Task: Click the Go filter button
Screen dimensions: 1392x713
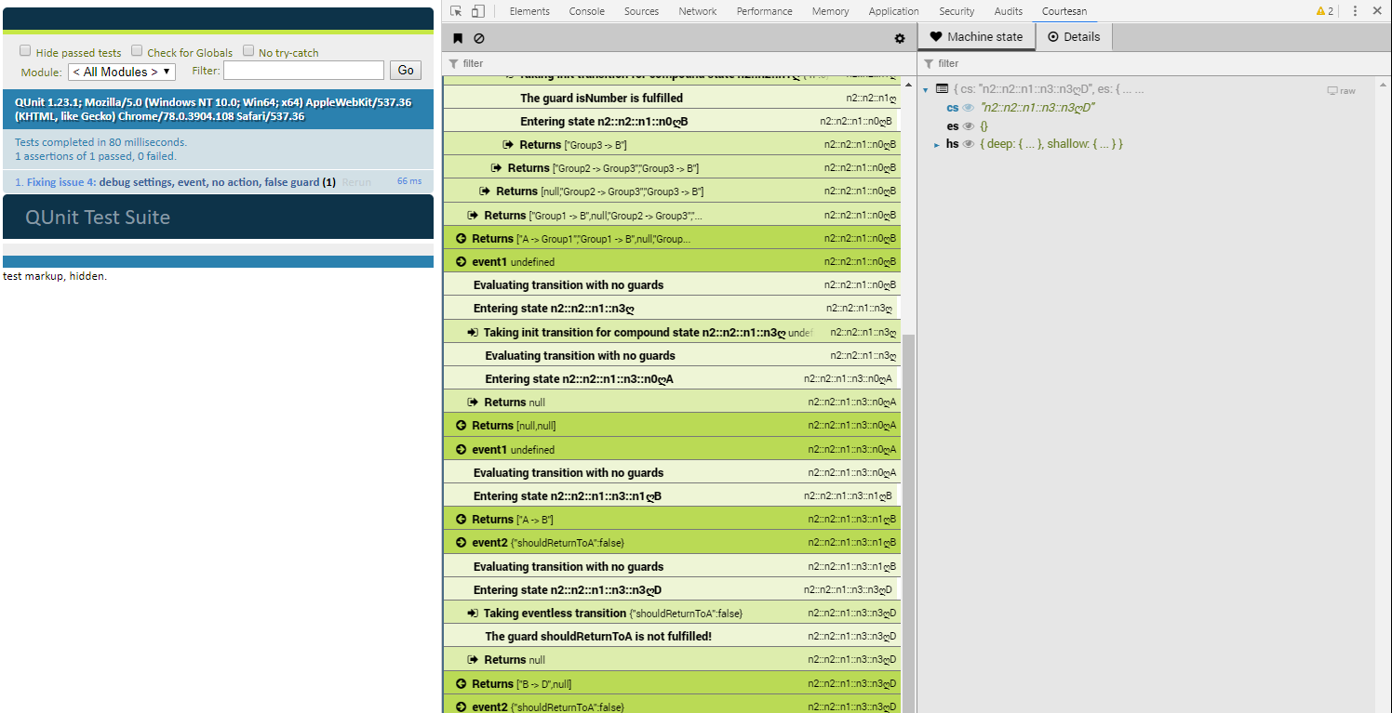Action: [405, 70]
